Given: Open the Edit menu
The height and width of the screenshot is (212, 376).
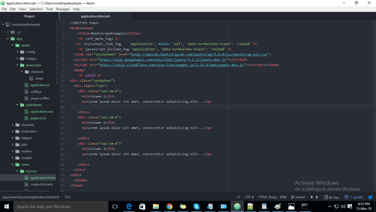Looking at the screenshot, I should 13,9.
